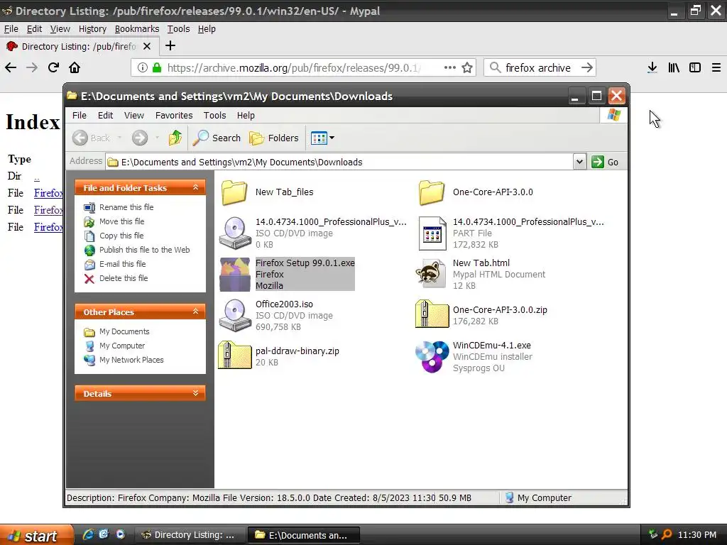Screen dimensions: 727x545
Task: Select New Tab.html file
Action: point(481,274)
